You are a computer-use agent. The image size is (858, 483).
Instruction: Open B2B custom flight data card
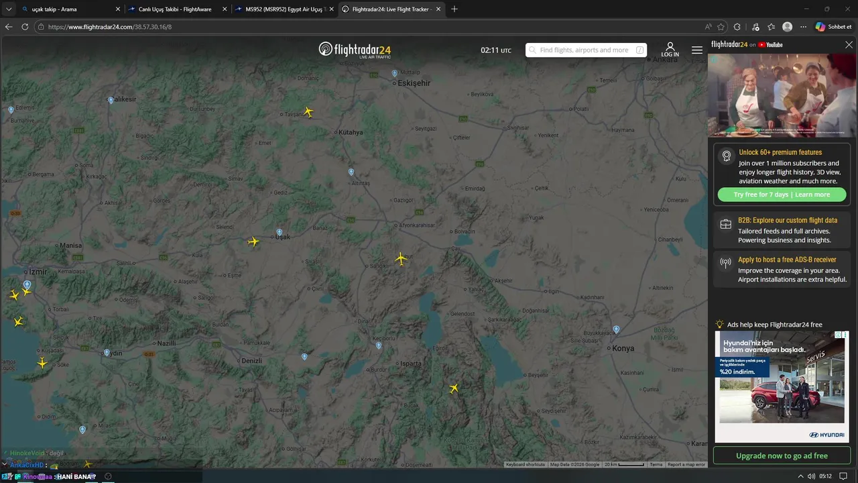[x=782, y=230]
